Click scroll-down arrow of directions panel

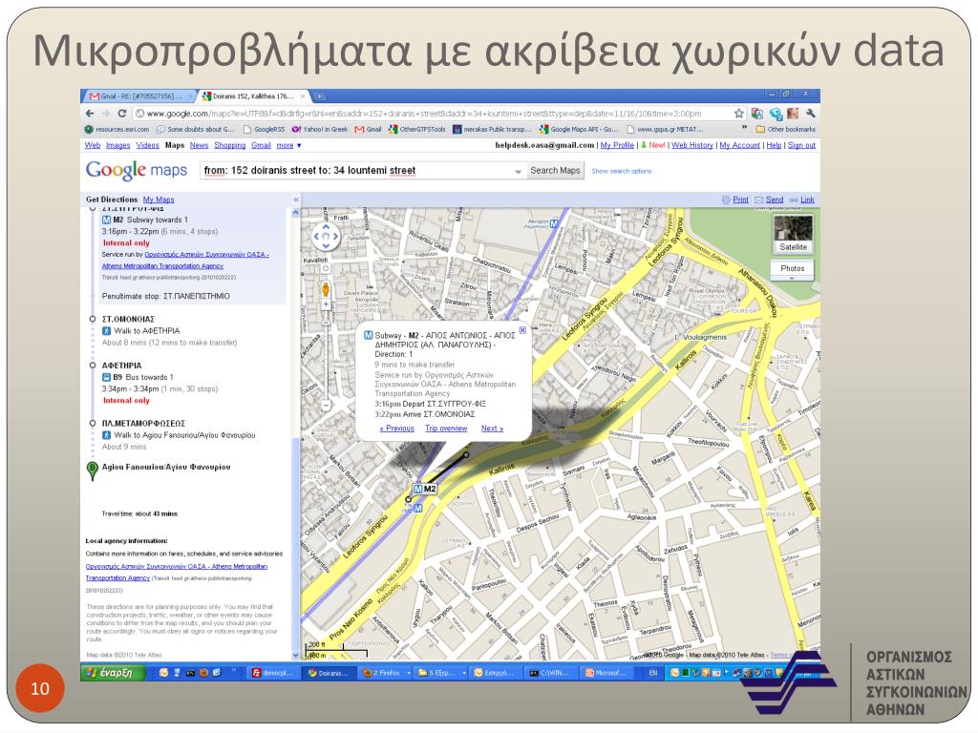coord(296,655)
